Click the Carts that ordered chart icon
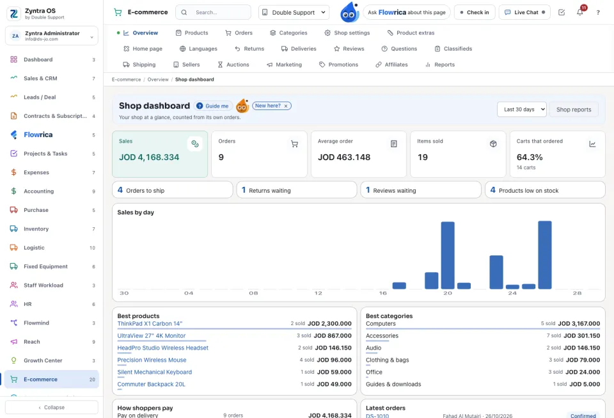 pos(592,144)
